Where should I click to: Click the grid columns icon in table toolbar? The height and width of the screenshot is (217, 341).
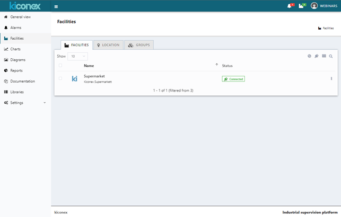click(x=324, y=56)
